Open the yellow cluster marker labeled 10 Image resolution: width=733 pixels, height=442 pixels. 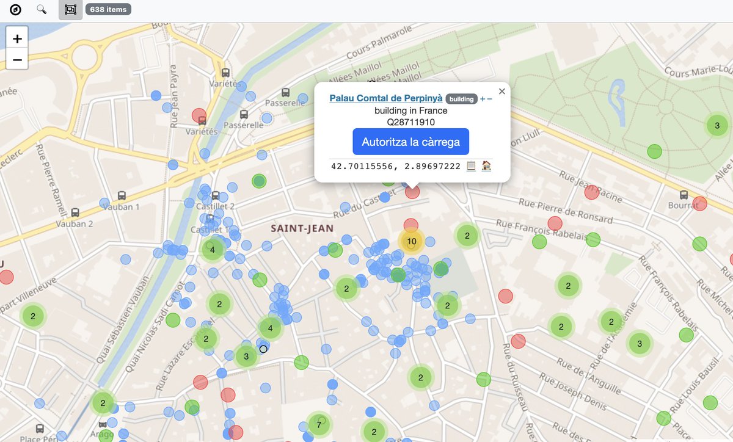(x=412, y=241)
